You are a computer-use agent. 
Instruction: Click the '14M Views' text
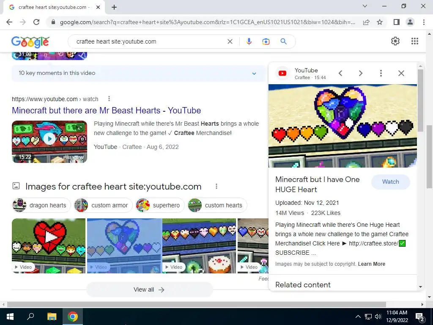point(290,213)
